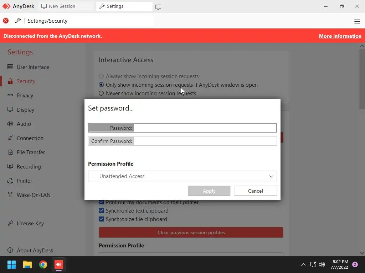Click the wrench icon beside Settings/Security
This screenshot has height=273, width=365.
18,21
